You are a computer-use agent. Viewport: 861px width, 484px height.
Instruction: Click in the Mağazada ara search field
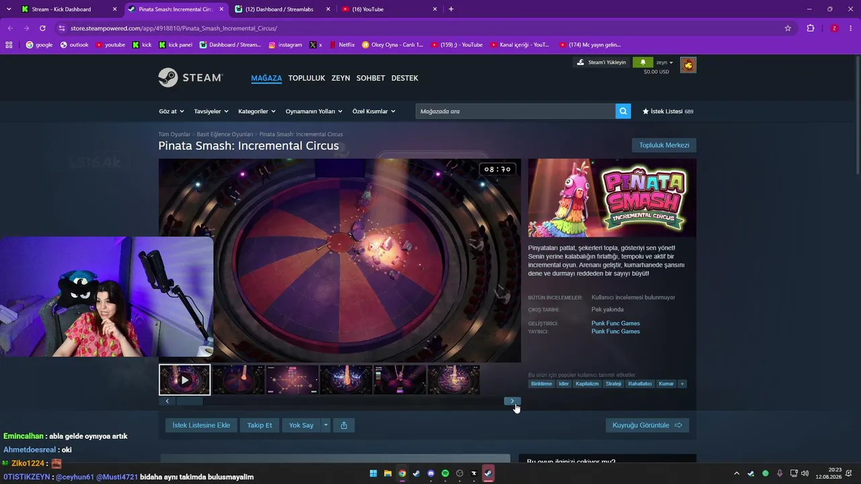point(515,111)
